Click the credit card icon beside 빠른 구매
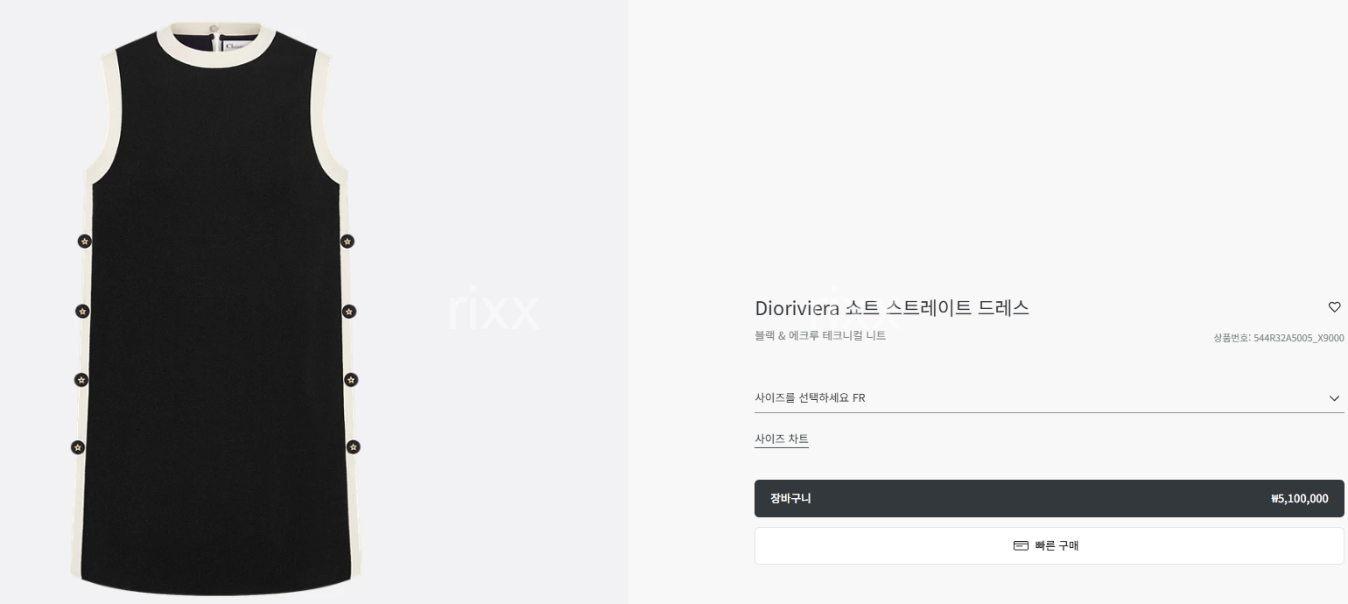1348x604 pixels. click(1021, 545)
